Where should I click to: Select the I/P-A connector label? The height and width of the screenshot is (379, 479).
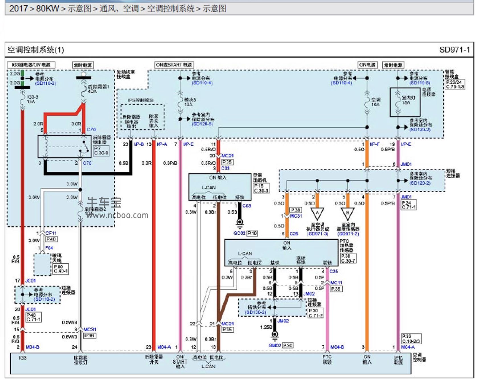click(162, 144)
